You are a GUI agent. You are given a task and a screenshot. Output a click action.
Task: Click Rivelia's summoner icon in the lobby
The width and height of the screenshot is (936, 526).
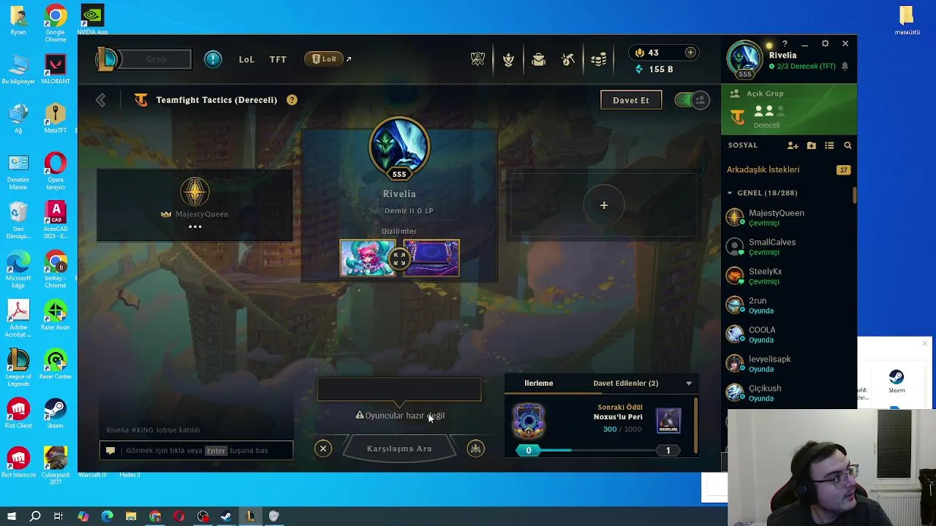399,148
